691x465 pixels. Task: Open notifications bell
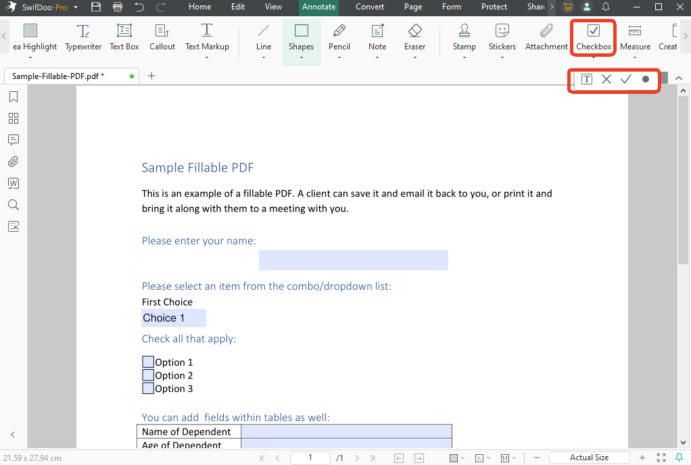(606, 7)
